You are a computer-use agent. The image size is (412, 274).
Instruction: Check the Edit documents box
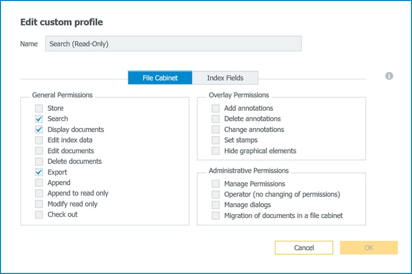(x=39, y=151)
